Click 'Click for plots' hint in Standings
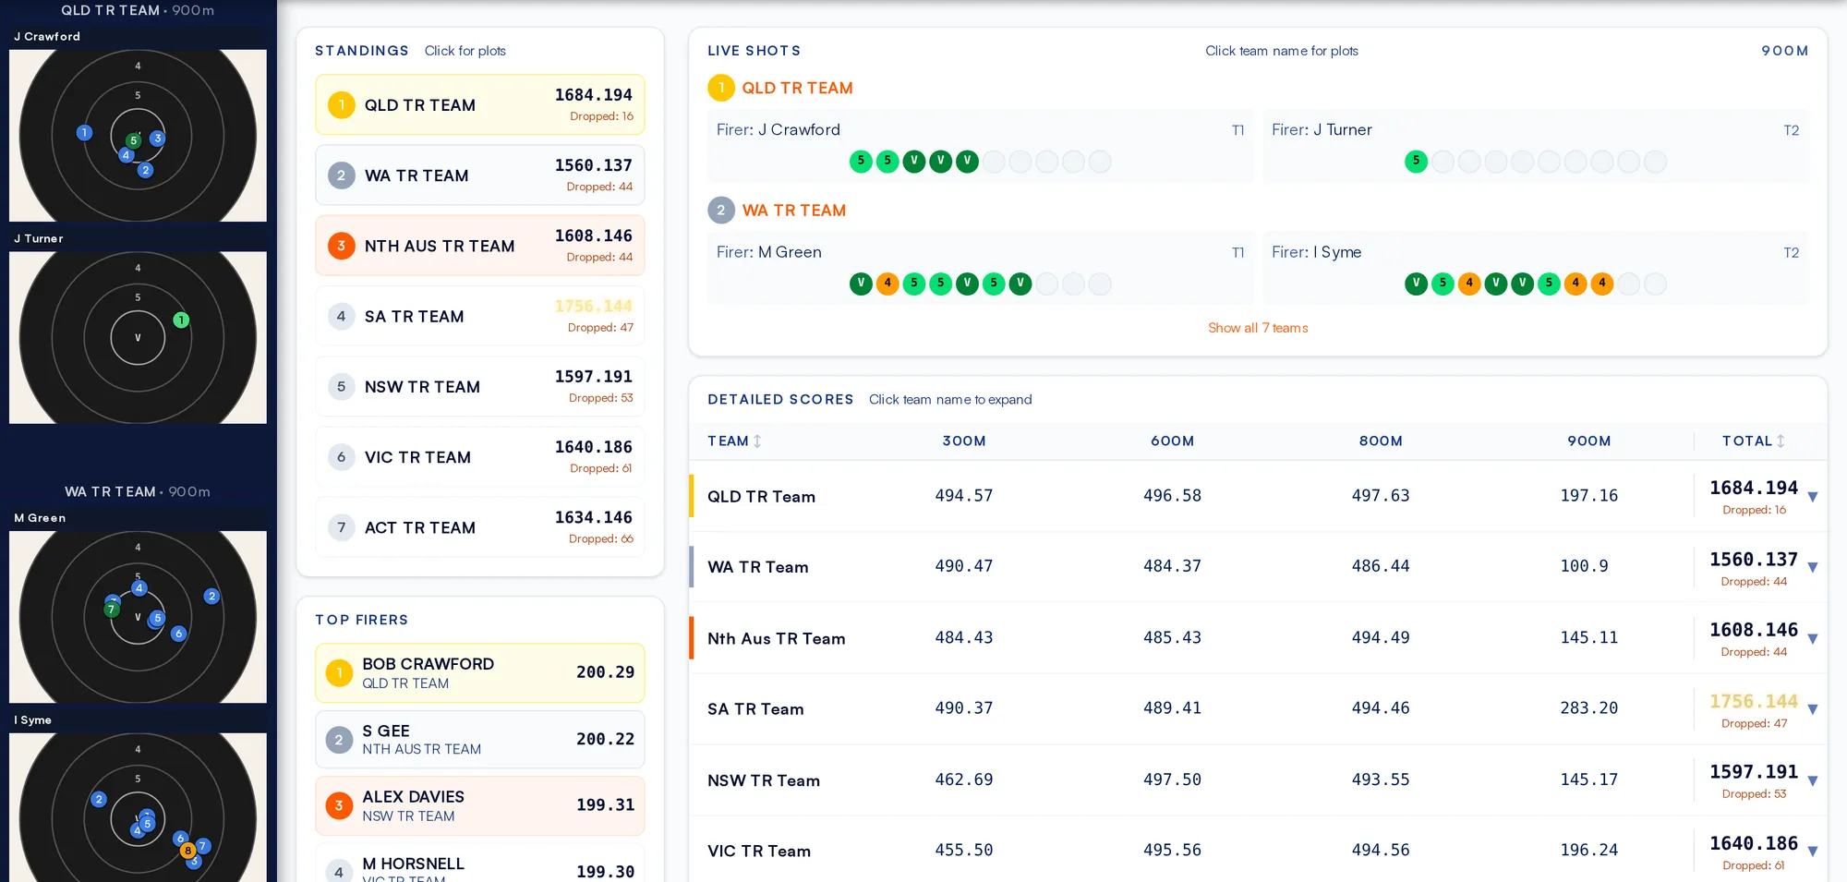Image resolution: width=1847 pixels, height=882 pixels. pyautogui.click(x=465, y=51)
